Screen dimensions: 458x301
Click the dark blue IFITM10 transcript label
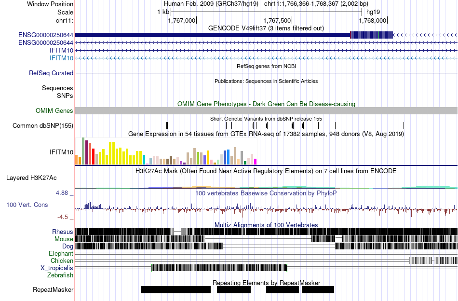click(61, 51)
